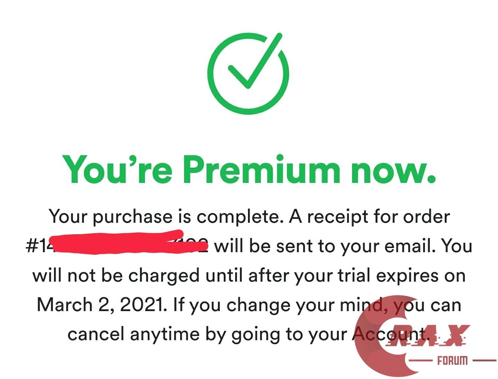Click the green checkmark circle icon
498x379 pixels.
[x=248, y=74]
